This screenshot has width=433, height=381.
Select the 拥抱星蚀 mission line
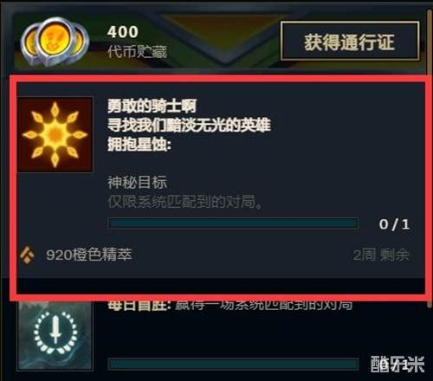click(139, 144)
